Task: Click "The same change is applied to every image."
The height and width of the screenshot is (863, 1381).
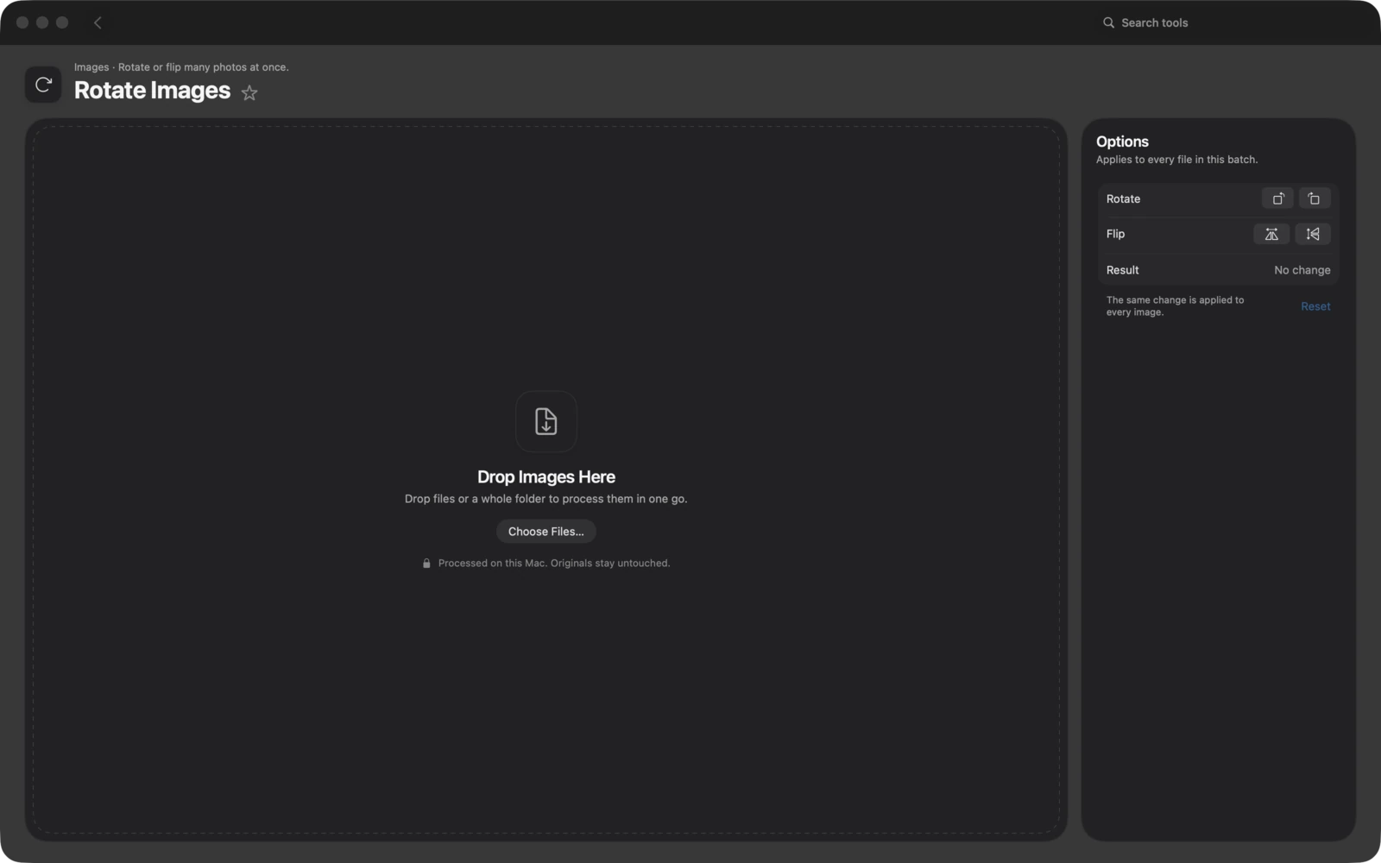Action: 1175,306
